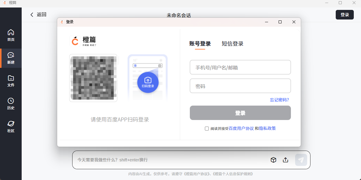The image size is (361, 180).
Task: Select the 新建 new chat sidebar item
Action: tap(11, 58)
